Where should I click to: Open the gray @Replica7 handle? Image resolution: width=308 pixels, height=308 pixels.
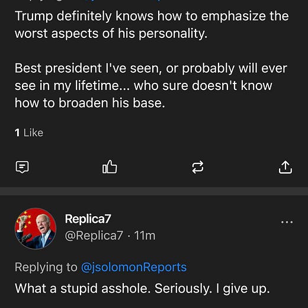tap(94, 235)
